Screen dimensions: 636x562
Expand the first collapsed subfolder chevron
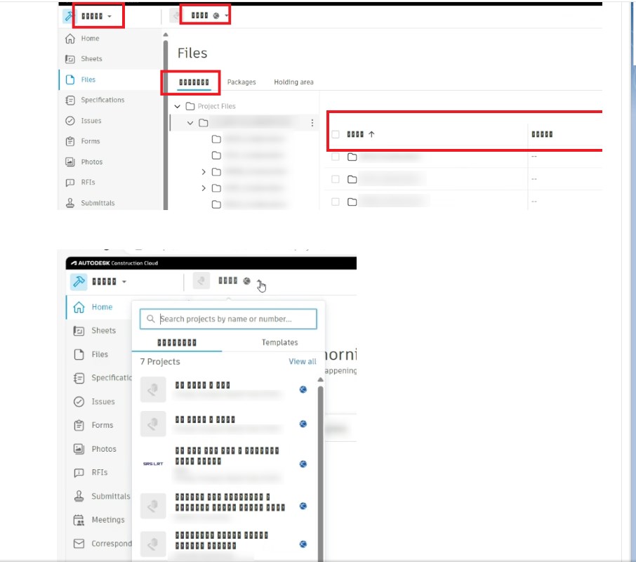(203, 171)
